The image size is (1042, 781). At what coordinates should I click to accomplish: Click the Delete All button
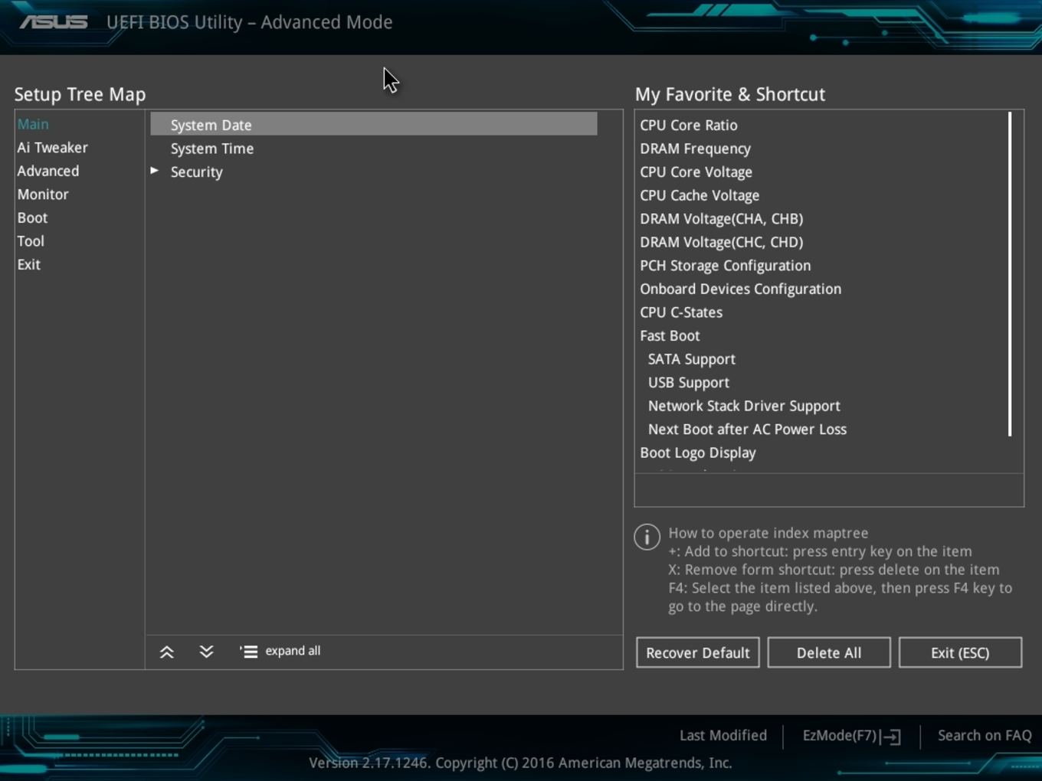pos(829,652)
